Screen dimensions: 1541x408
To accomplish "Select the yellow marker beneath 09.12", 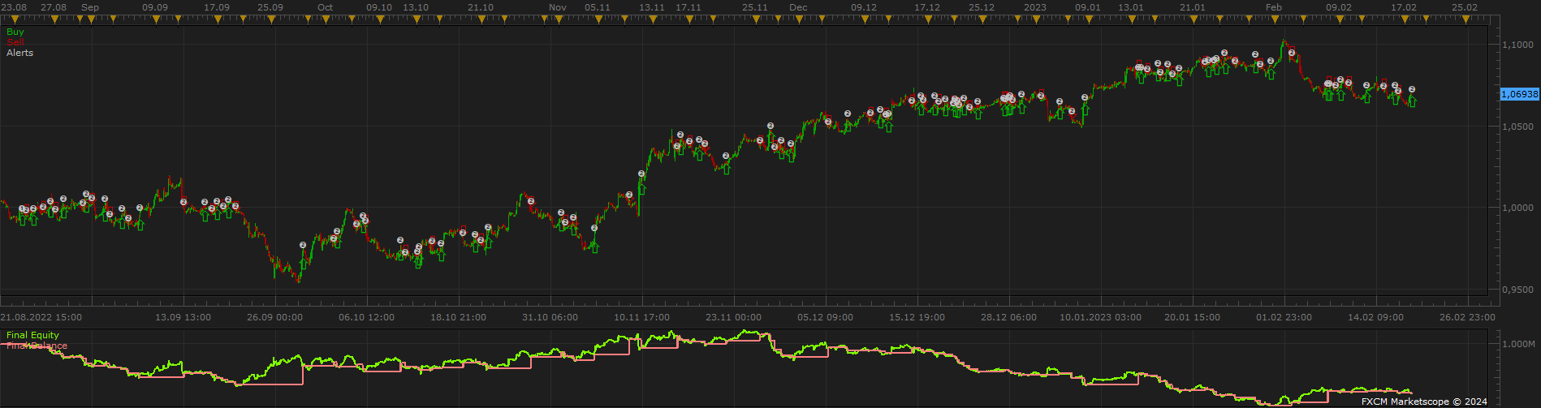I will (x=865, y=19).
